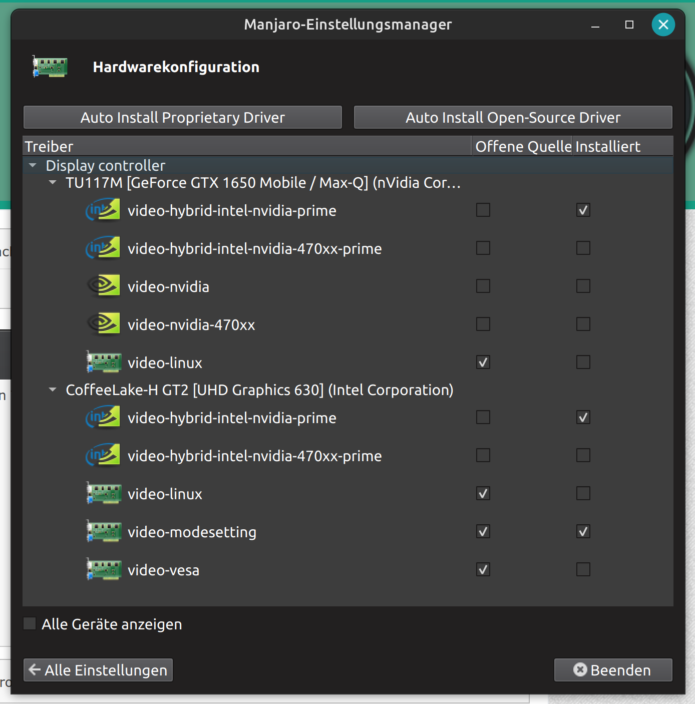Screen dimensions: 695x704
Task: Go back via 'Alle Einstellungen' button
Action: click(x=98, y=670)
